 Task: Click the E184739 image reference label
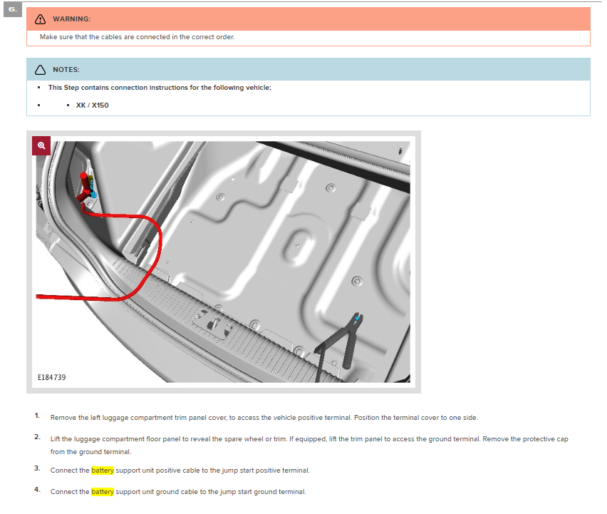pos(52,377)
